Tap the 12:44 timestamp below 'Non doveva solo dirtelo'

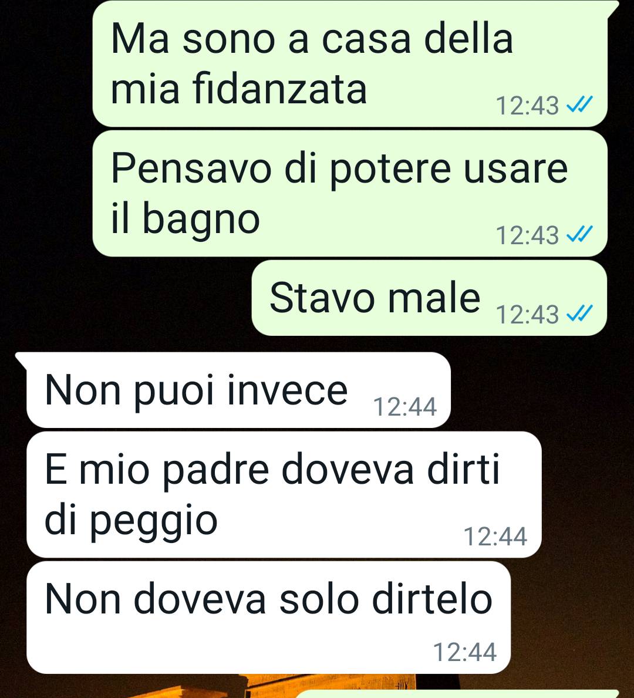click(x=465, y=652)
